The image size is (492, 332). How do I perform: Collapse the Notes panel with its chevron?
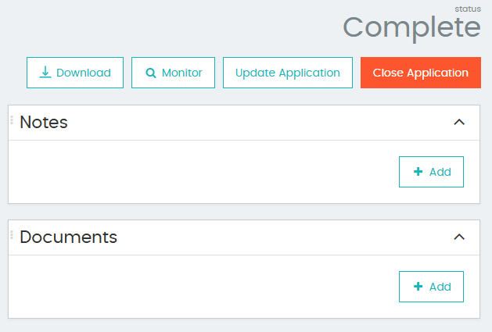(459, 122)
